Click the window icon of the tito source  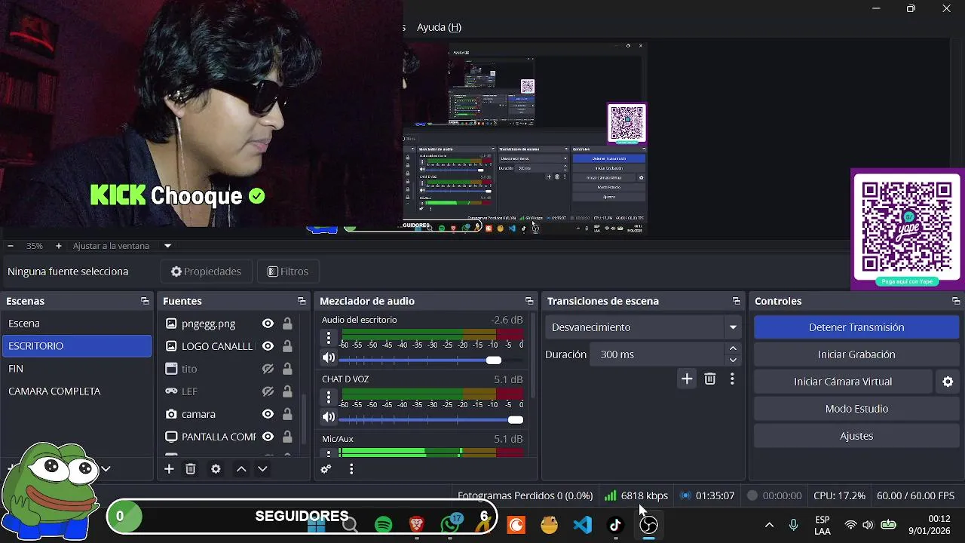[x=171, y=369]
